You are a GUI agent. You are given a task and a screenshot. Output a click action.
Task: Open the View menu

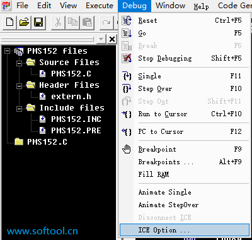tap(68, 6)
